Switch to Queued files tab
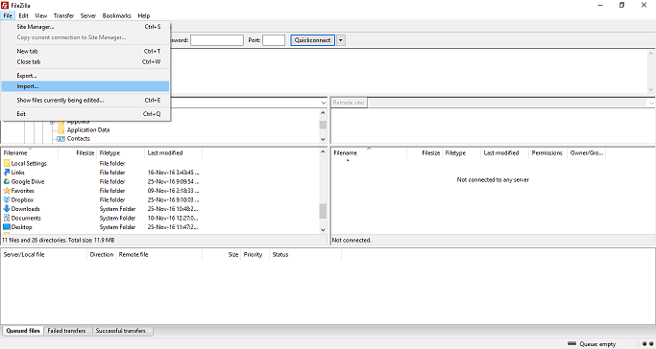This screenshot has height=349, width=656. (23, 331)
